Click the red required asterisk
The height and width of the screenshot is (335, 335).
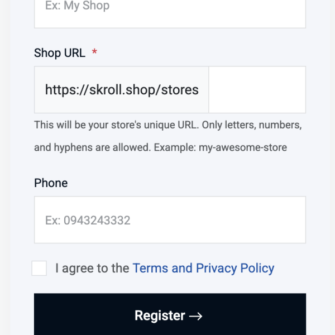tap(94, 53)
